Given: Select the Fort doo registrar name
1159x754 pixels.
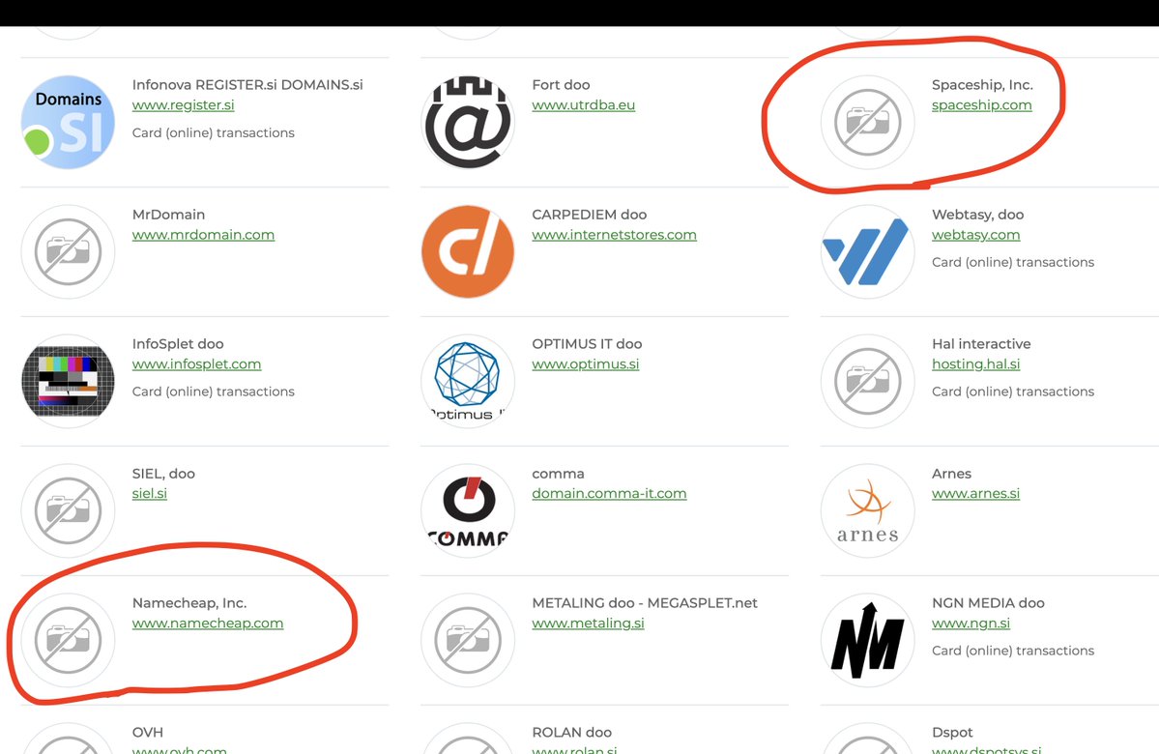Looking at the screenshot, I should (561, 85).
